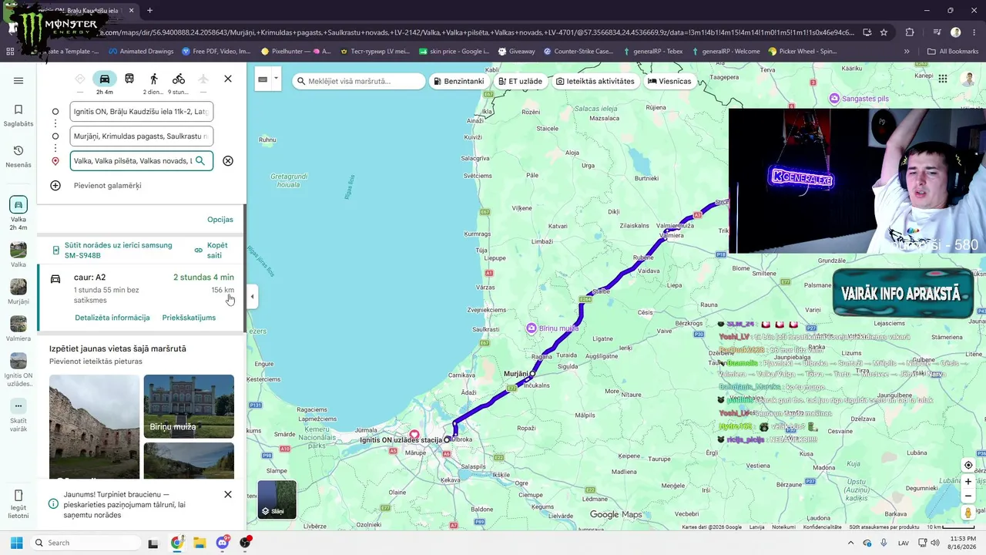Open route Opcijas options

220,220
